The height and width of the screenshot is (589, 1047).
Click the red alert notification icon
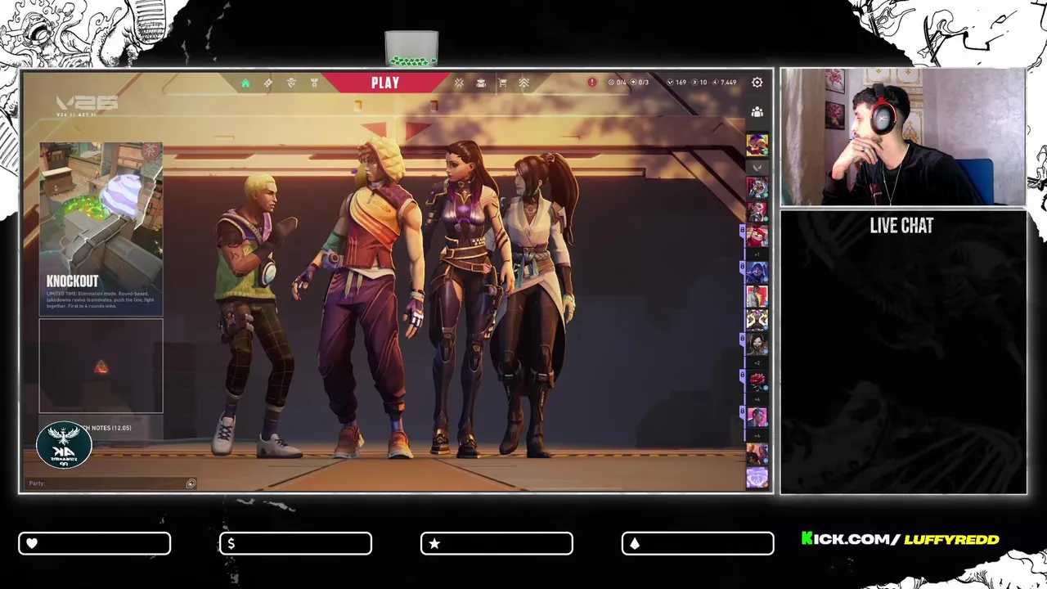click(x=592, y=83)
